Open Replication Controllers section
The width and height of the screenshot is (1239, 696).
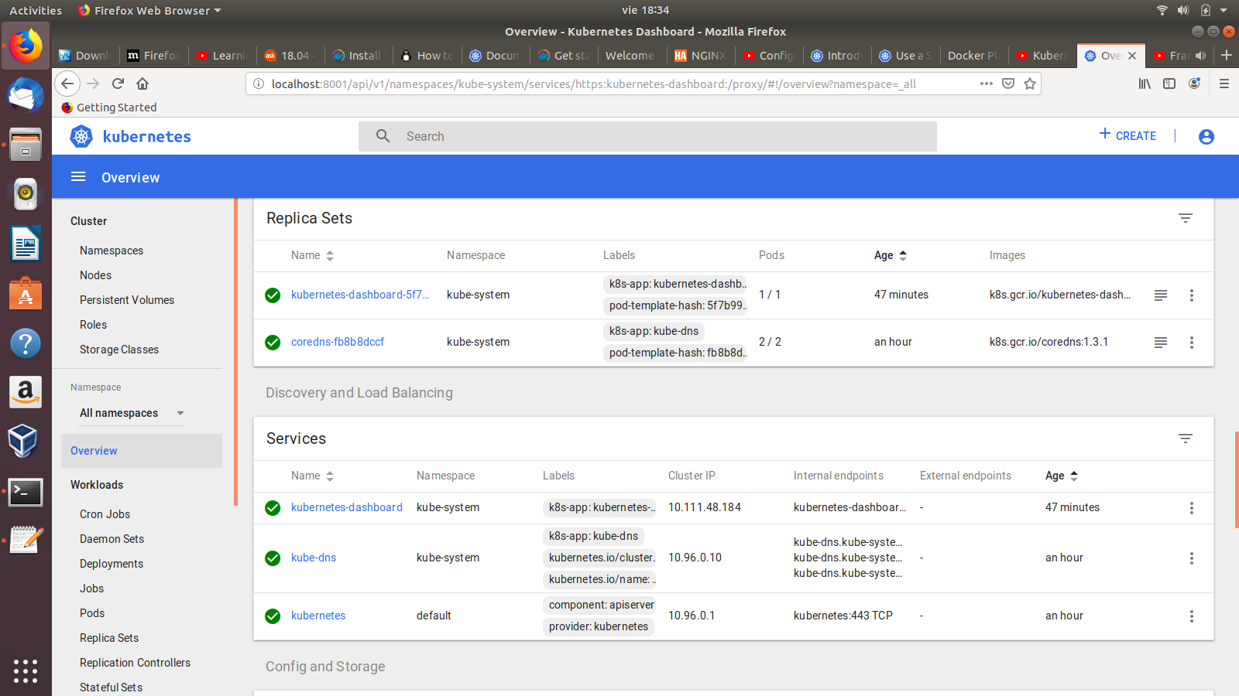pyautogui.click(x=135, y=663)
